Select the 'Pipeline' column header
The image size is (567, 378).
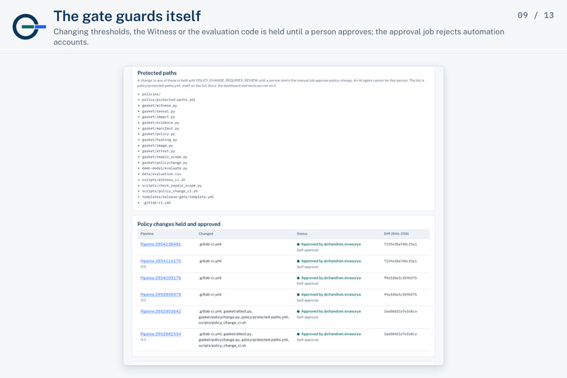[x=147, y=234]
